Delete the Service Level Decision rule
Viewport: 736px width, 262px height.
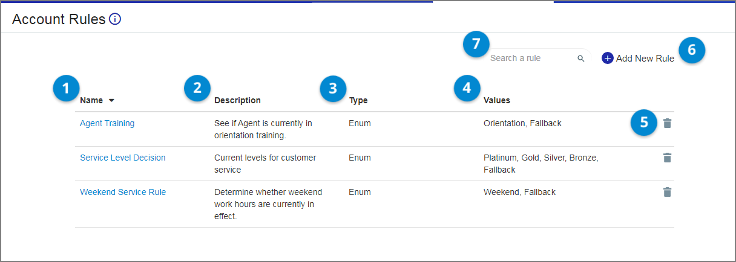point(667,158)
